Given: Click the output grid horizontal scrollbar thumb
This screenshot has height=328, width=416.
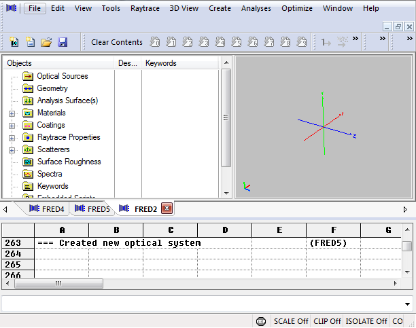Looking at the screenshot, I should coord(58,284).
